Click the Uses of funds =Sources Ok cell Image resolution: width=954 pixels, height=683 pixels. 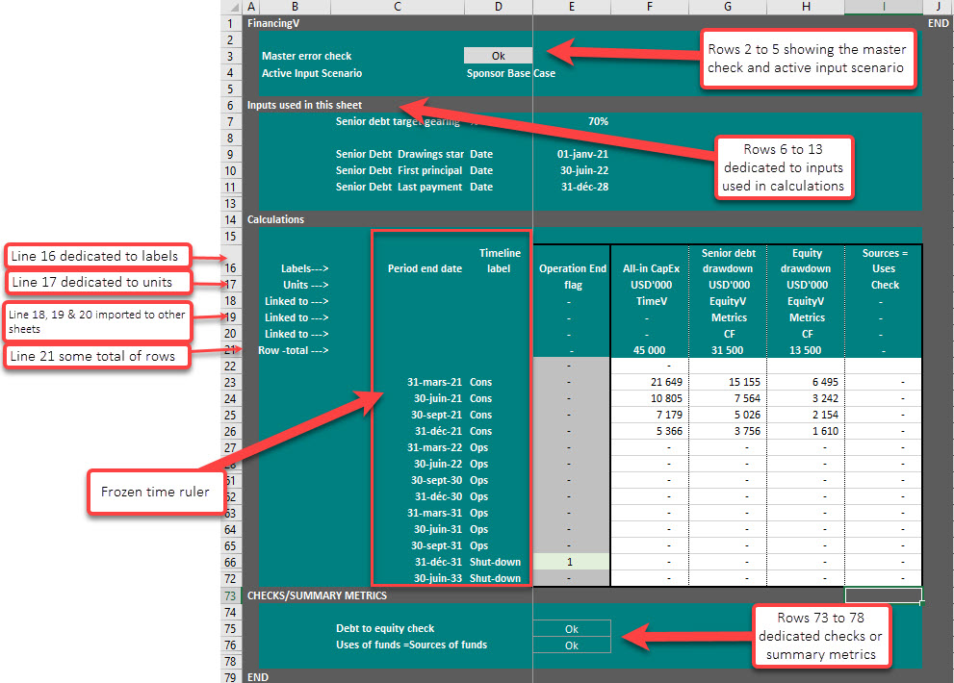pos(571,645)
